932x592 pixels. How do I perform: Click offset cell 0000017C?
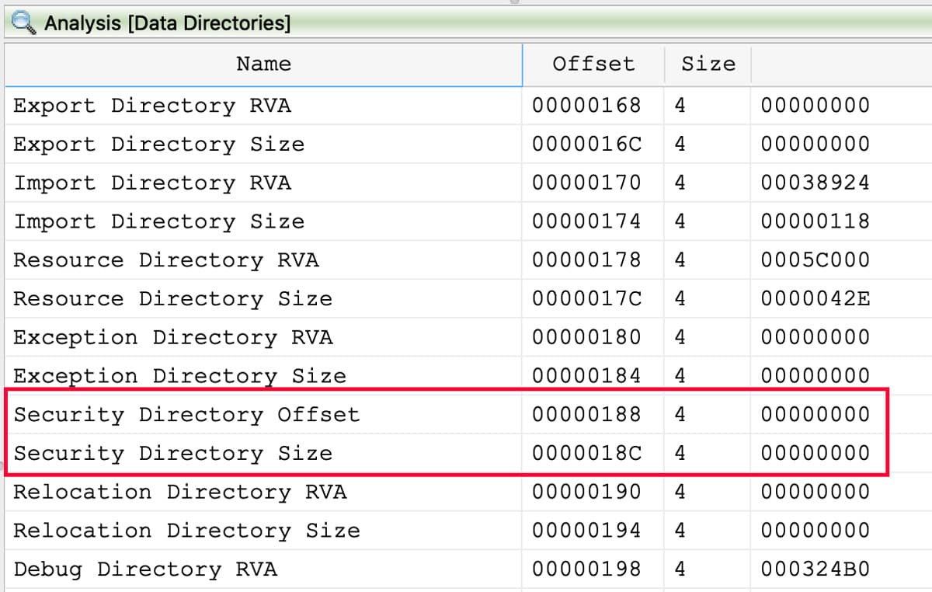click(586, 298)
